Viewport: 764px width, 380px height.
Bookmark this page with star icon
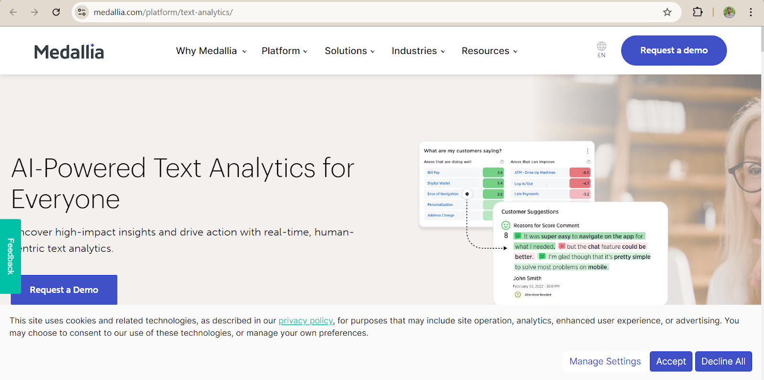click(667, 12)
